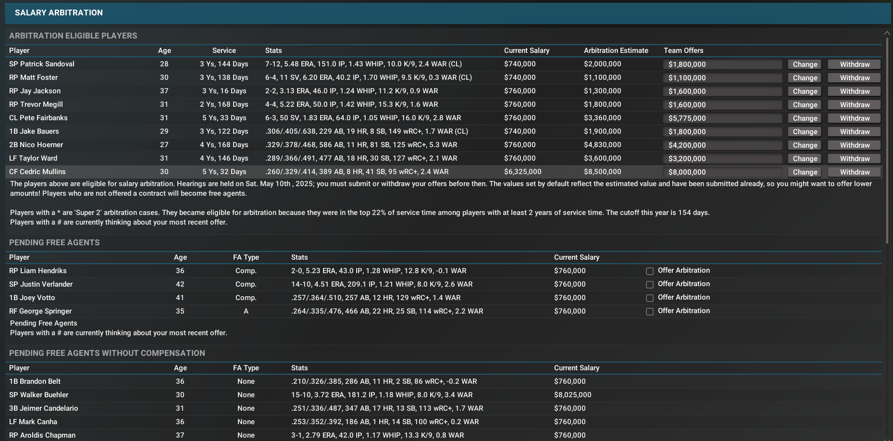Change the offer for Nico Hoerner

click(805, 145)
